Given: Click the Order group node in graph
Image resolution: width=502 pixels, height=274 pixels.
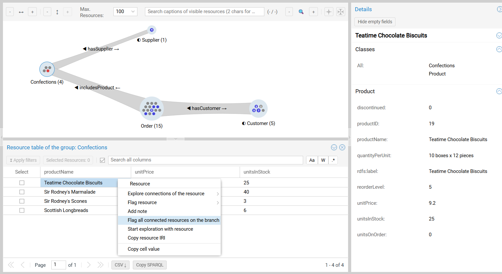Looking at the screenshot, I should pyautogui.click(x=152, y=109).
